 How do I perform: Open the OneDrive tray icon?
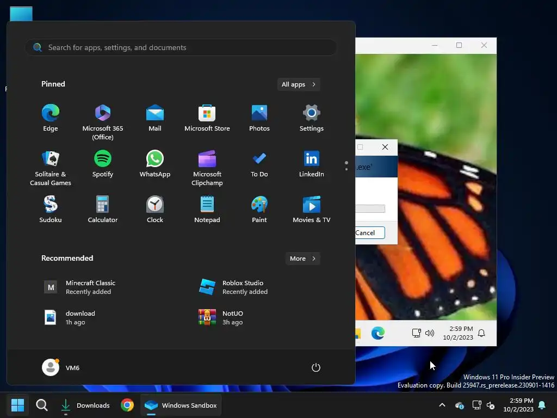point(459,405)
